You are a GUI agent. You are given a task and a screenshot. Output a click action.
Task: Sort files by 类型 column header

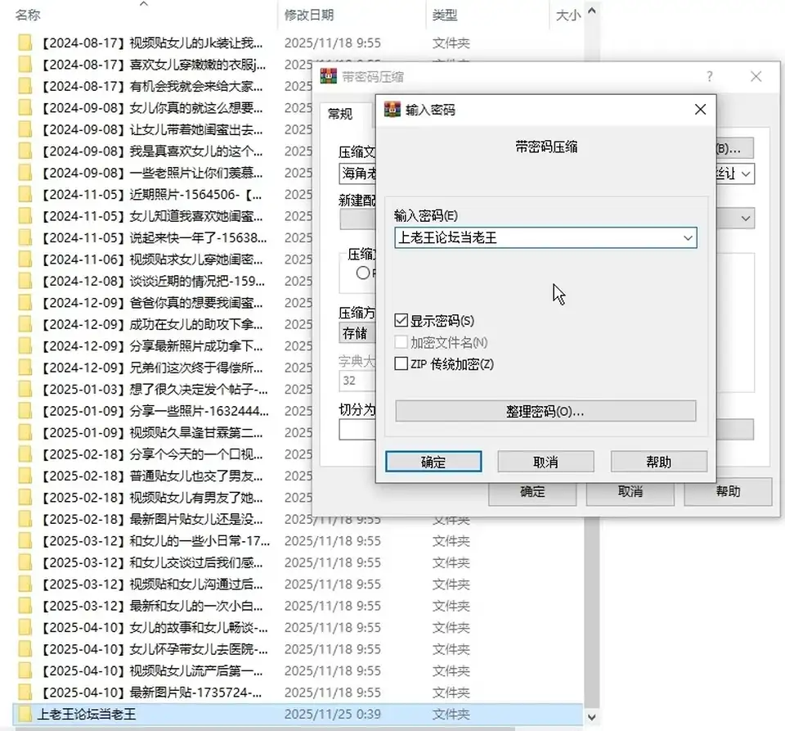tap(445, 15)
